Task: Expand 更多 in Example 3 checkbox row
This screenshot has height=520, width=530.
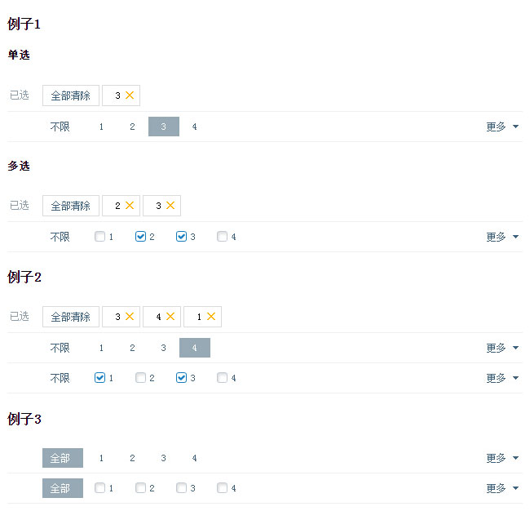Action: tap(502, 488)
